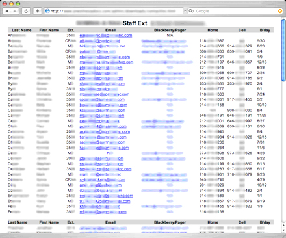The image size is (286, 238).
Task: Focus the Google search field
Action: (x=235, y=11)
